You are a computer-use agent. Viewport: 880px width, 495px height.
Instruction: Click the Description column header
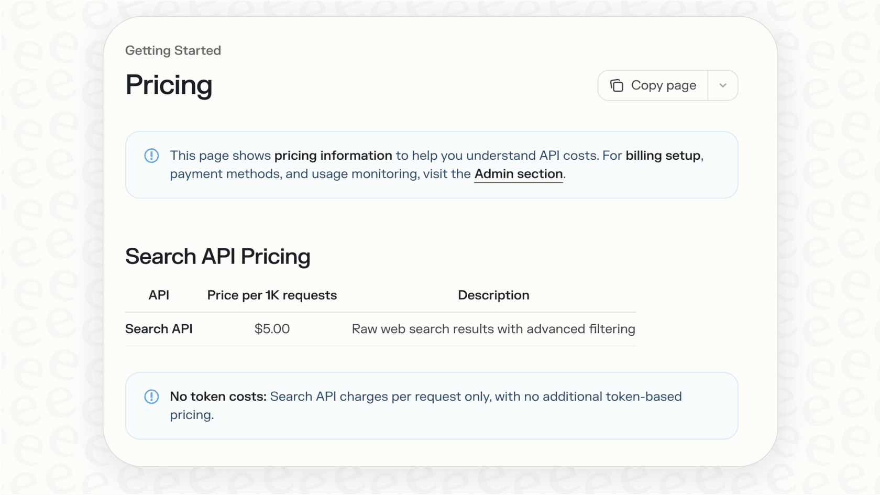(x=493, y=295)
